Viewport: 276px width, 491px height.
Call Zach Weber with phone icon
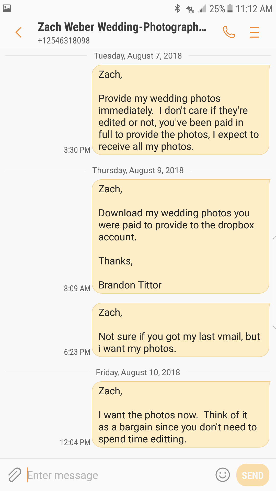tap(229, 32)
